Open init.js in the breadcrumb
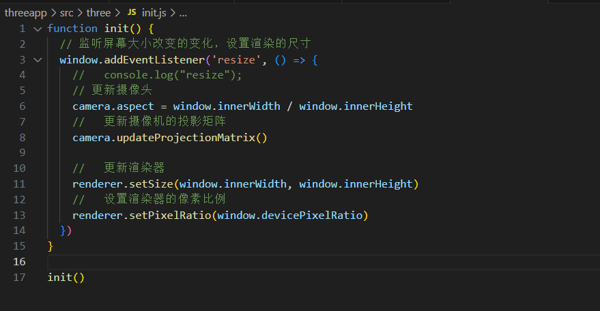This screenshot has height=311, width=600. pyautogui.click(x=154, y=13)
